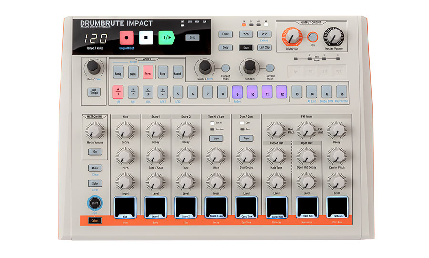Toggle Swing Current Track button
The width and height of the screenshot is (429, 258).
pos(225,68)
